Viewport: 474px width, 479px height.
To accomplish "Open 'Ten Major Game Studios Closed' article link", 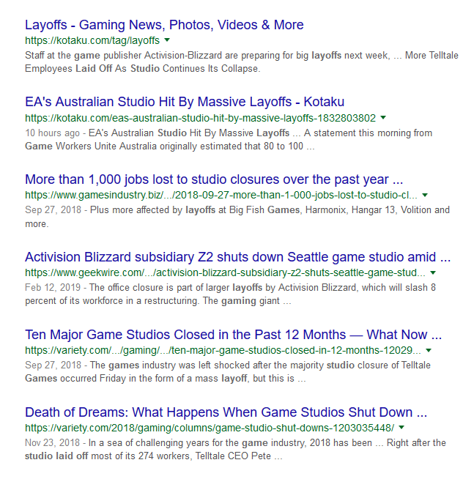I will (233, 335).
